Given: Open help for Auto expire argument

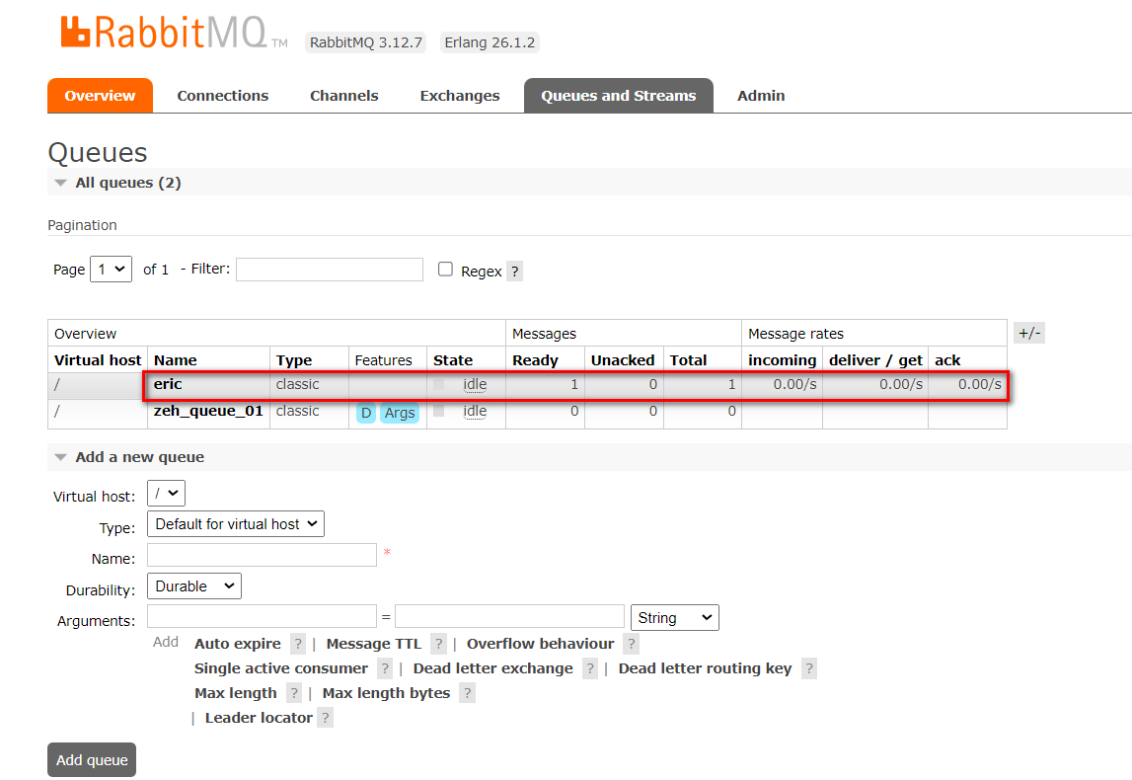Looking at the screenshot, I should pos(298,644).
